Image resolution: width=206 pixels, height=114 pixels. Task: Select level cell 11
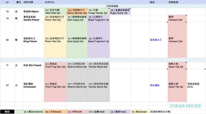click(x=7, y=65)
